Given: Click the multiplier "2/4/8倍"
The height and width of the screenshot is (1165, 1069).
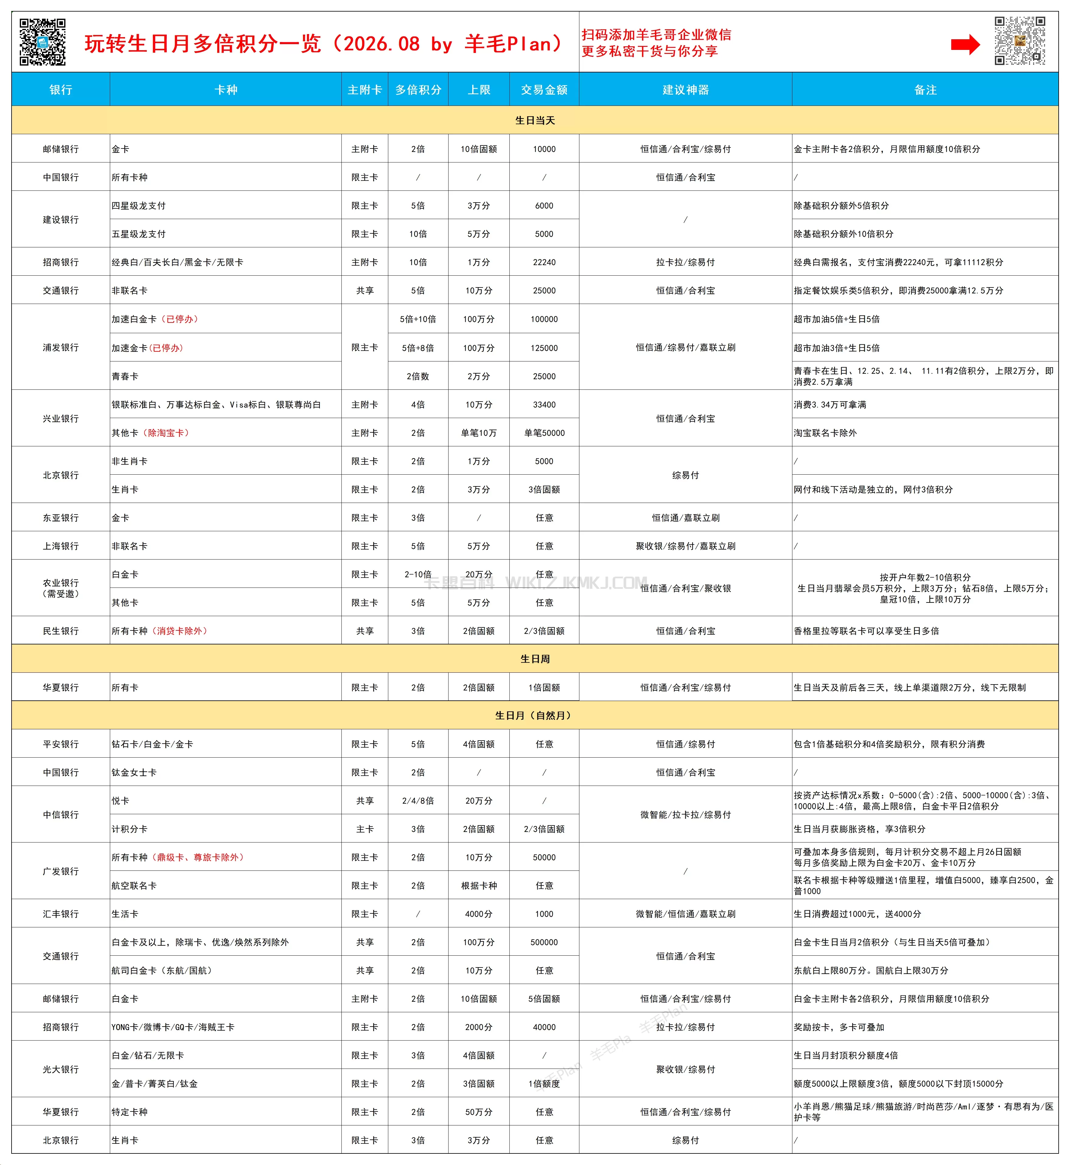Looking at the screenshot, I should (418, 801).
